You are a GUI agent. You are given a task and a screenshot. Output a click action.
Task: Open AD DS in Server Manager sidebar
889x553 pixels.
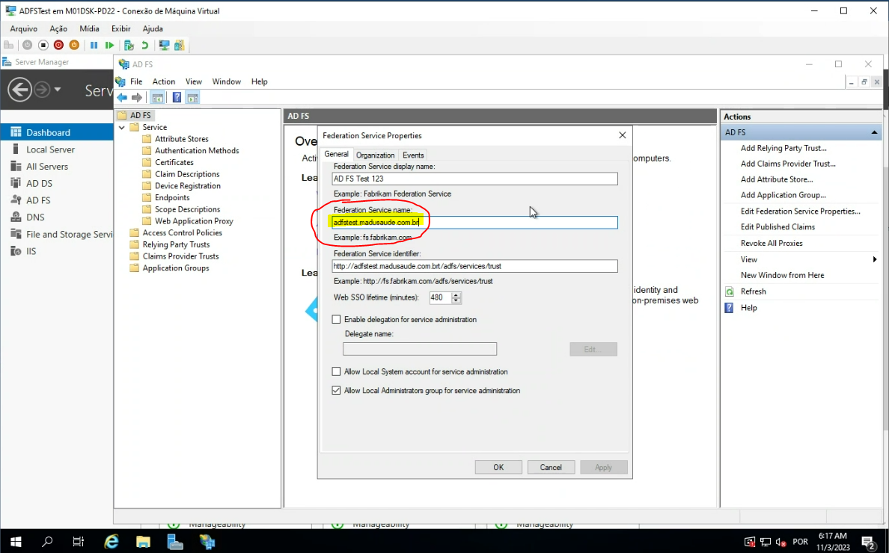tap(57, 183)
